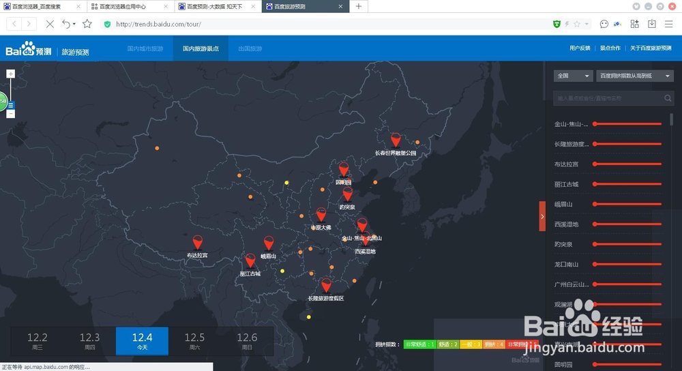The image size is (682, 371).
Task: Close the 百度旅游预测 browser tab
Action: (340, 7)
